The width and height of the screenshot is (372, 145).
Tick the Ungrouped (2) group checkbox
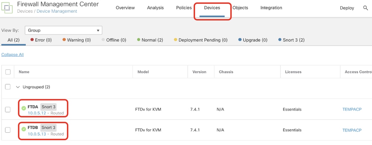[8, 87]
